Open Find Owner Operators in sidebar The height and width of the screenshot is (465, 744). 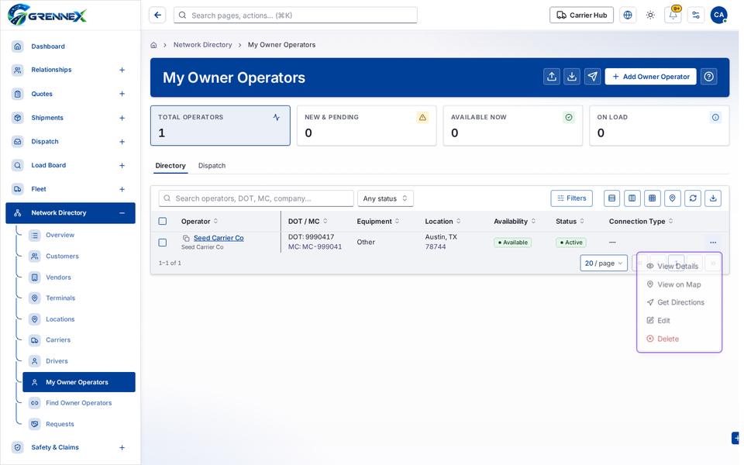tap(79, 403)
